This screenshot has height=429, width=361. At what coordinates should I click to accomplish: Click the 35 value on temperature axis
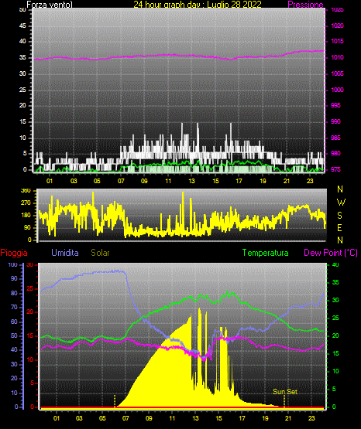pos(335,282)
